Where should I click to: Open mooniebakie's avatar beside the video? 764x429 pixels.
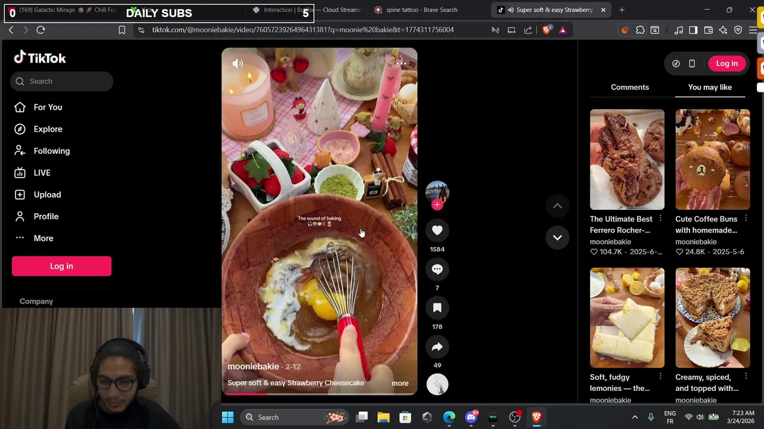[x=437, y=192]
